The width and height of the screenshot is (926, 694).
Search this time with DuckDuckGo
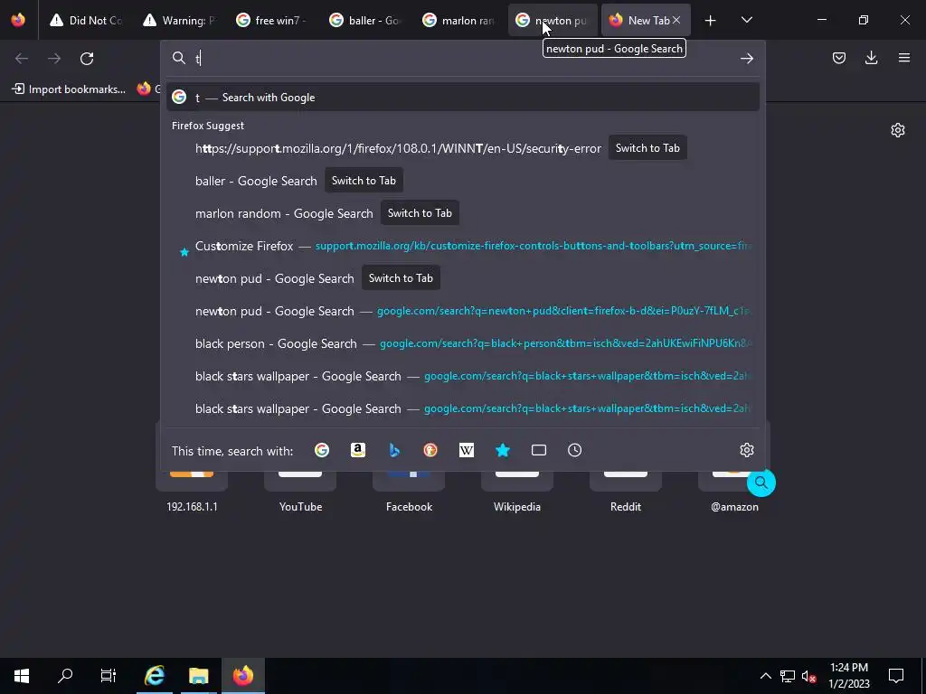[430, 450]
